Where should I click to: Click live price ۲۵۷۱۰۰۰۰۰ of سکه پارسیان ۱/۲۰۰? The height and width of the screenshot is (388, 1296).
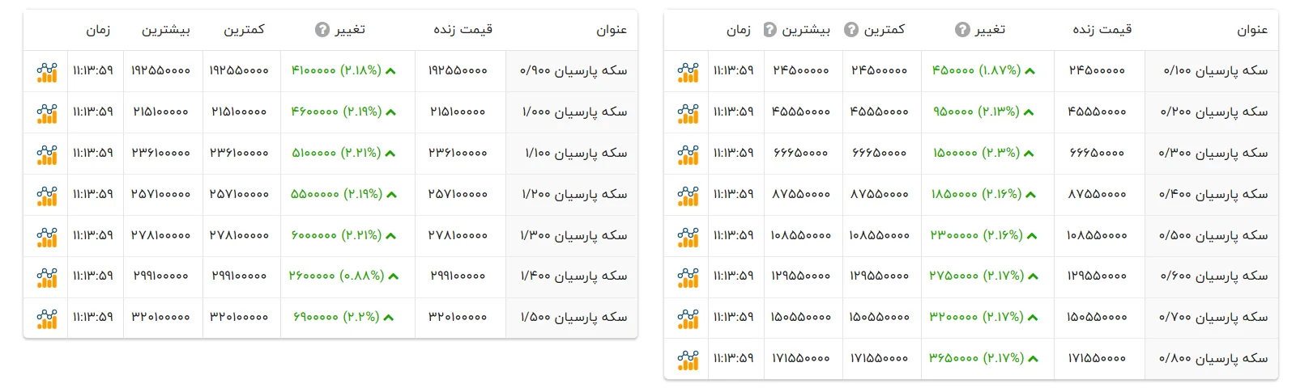pos(458,194)
